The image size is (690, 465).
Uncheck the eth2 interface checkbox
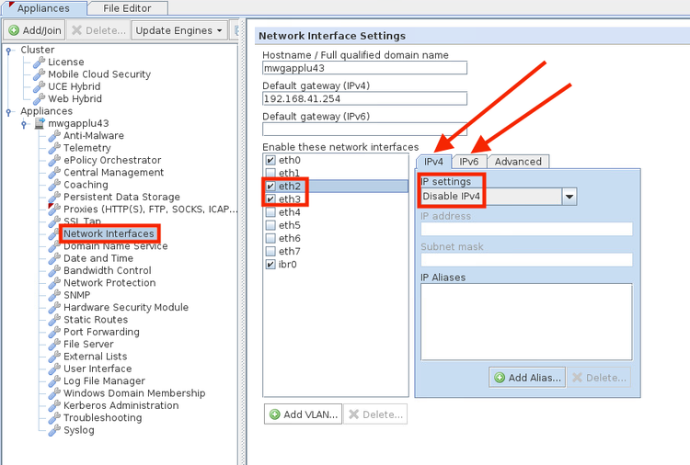[x=270, y=187]
